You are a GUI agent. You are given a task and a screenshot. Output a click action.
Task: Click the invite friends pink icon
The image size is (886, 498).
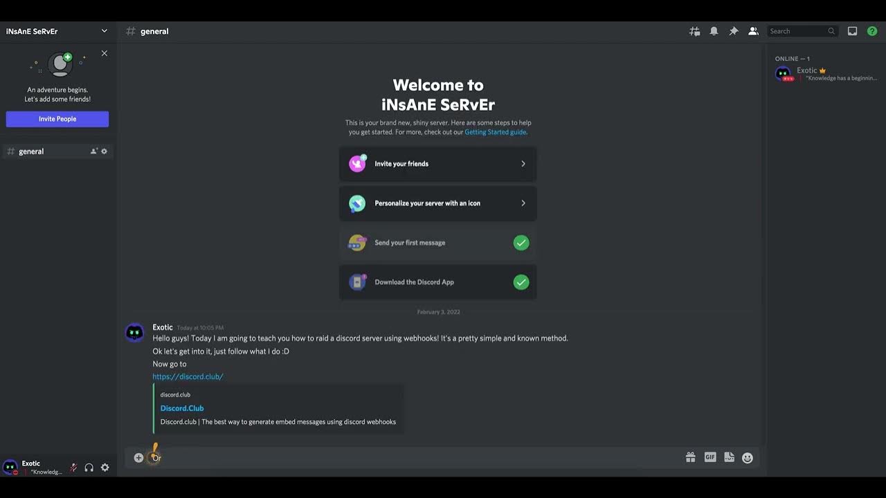point(357,164)
